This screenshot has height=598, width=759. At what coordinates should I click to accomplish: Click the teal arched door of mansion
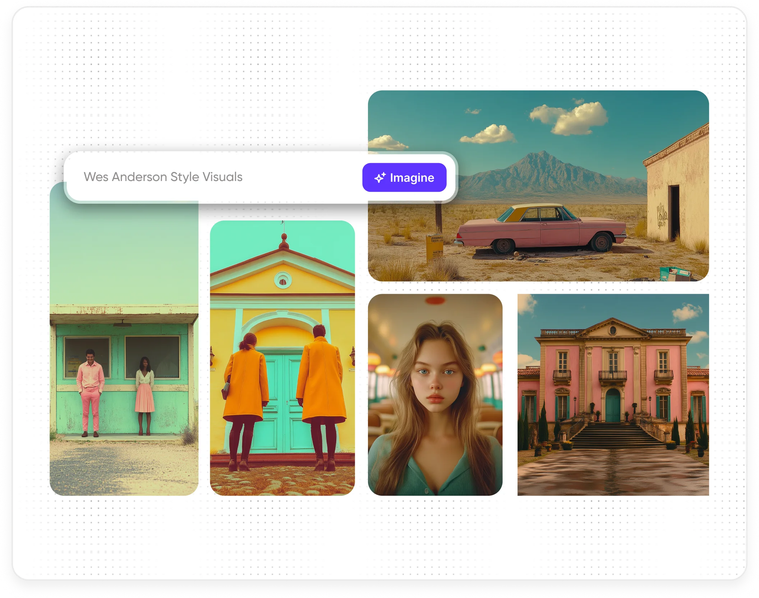(613, 406)
